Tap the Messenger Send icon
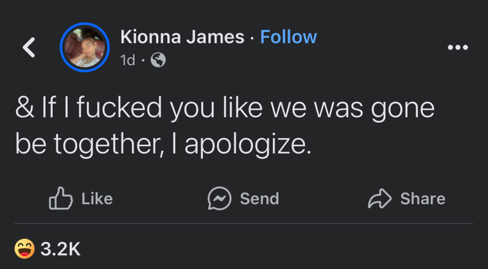 220,198
